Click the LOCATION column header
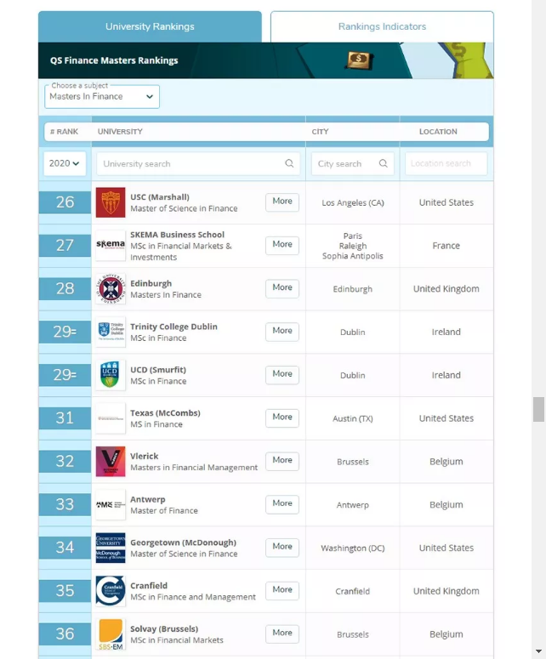 tap(438, 132)
